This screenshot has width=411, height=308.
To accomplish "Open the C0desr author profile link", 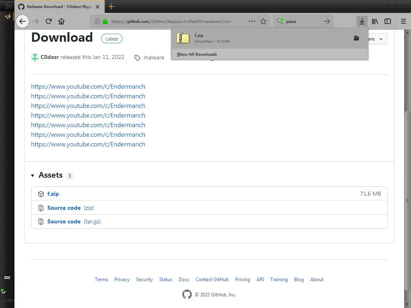I will [x=49, y=57].
